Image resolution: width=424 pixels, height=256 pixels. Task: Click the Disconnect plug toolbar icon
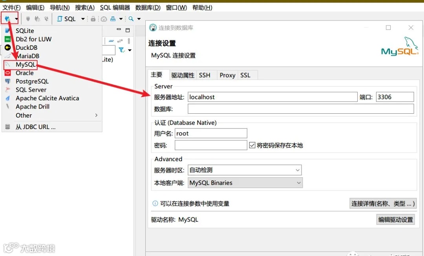pos(46,19)
